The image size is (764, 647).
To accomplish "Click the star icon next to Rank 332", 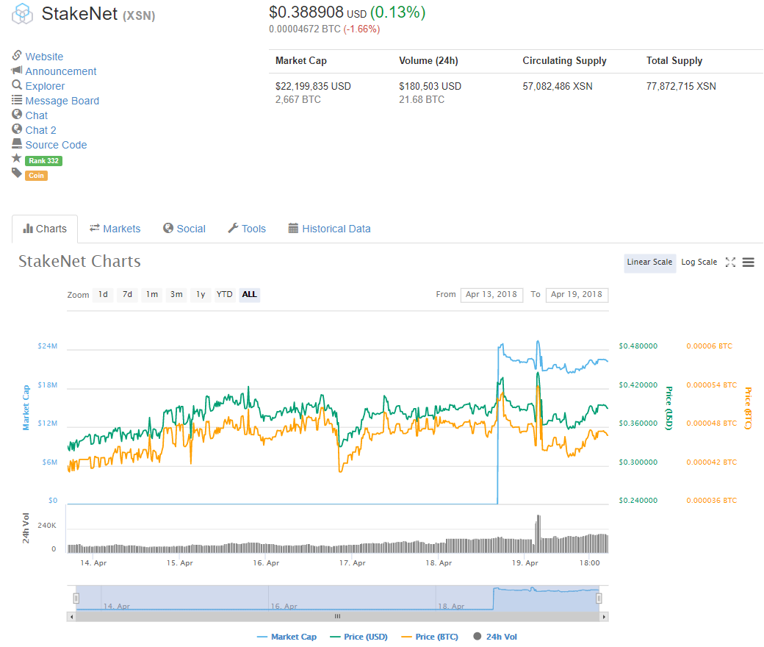I will (x=17, y=158).
